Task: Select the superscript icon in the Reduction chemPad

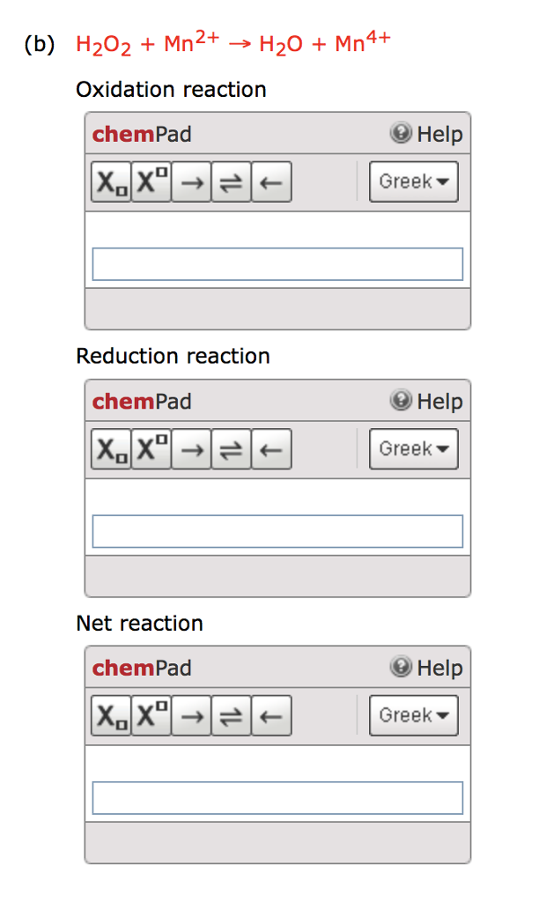Action: (x=150, y=448)
